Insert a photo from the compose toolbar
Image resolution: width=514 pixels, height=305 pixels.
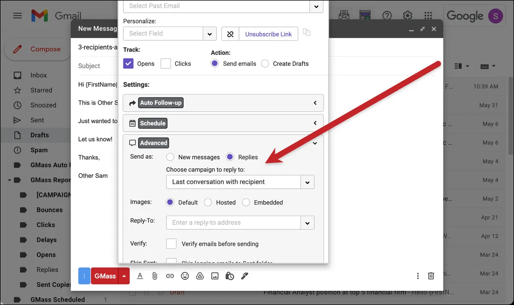click(x=215, y=276)
